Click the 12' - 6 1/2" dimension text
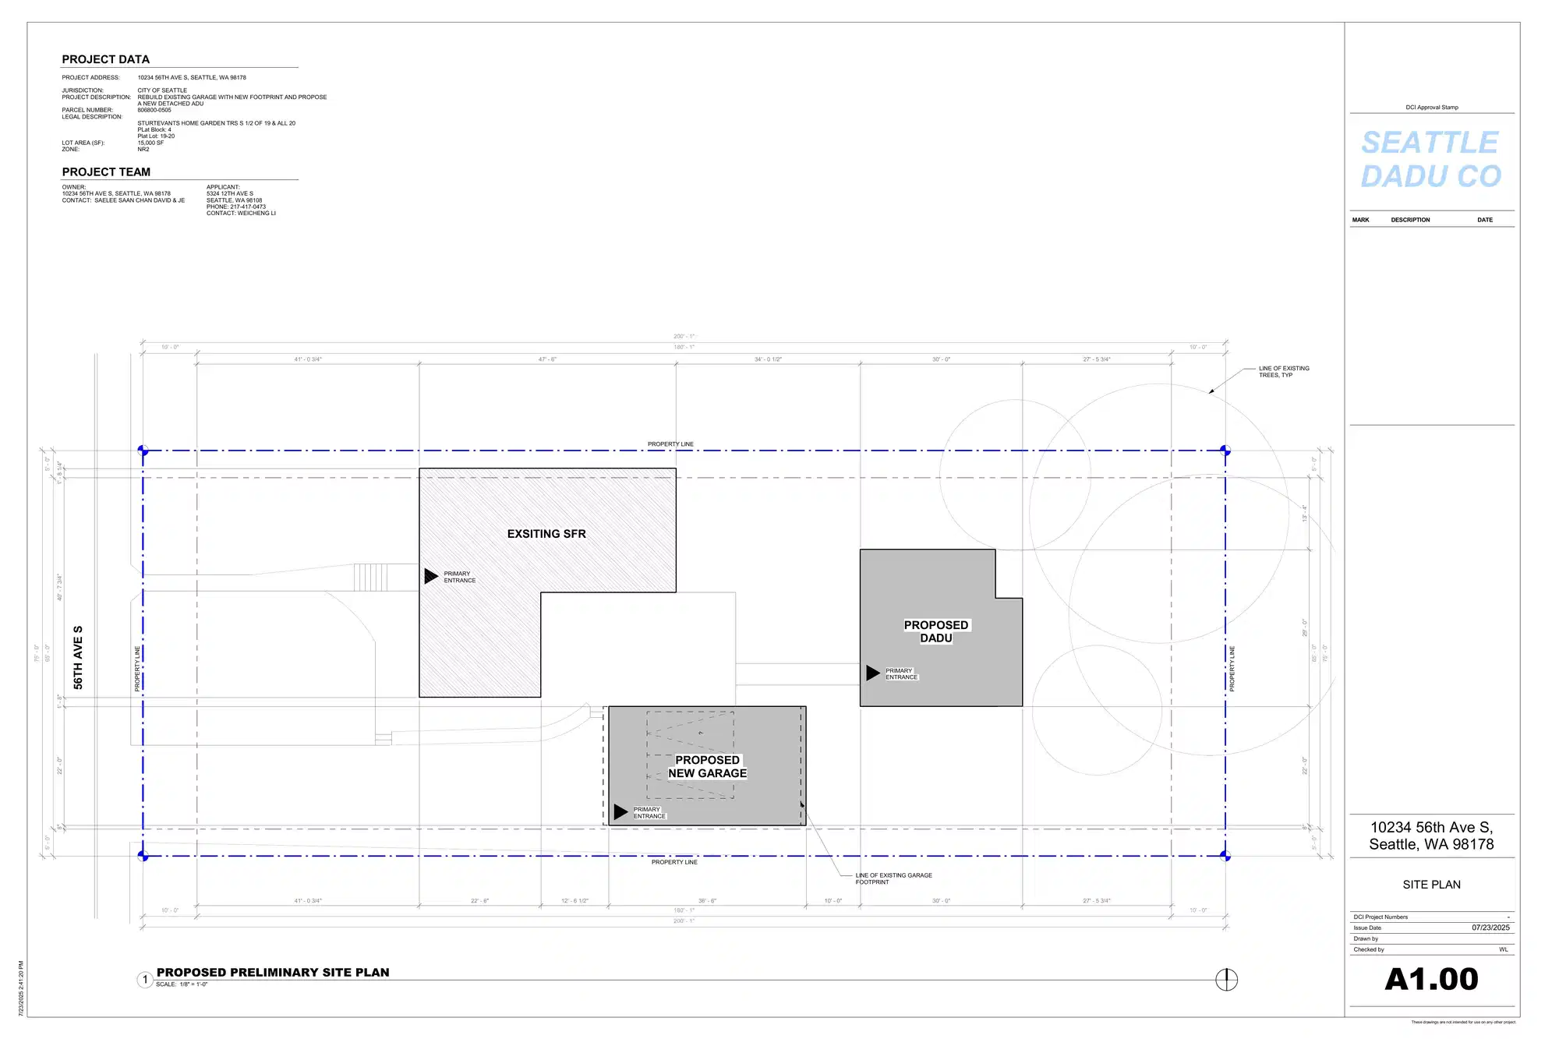This screenshot has width=1559, height=1039. (x=574, y=901)
